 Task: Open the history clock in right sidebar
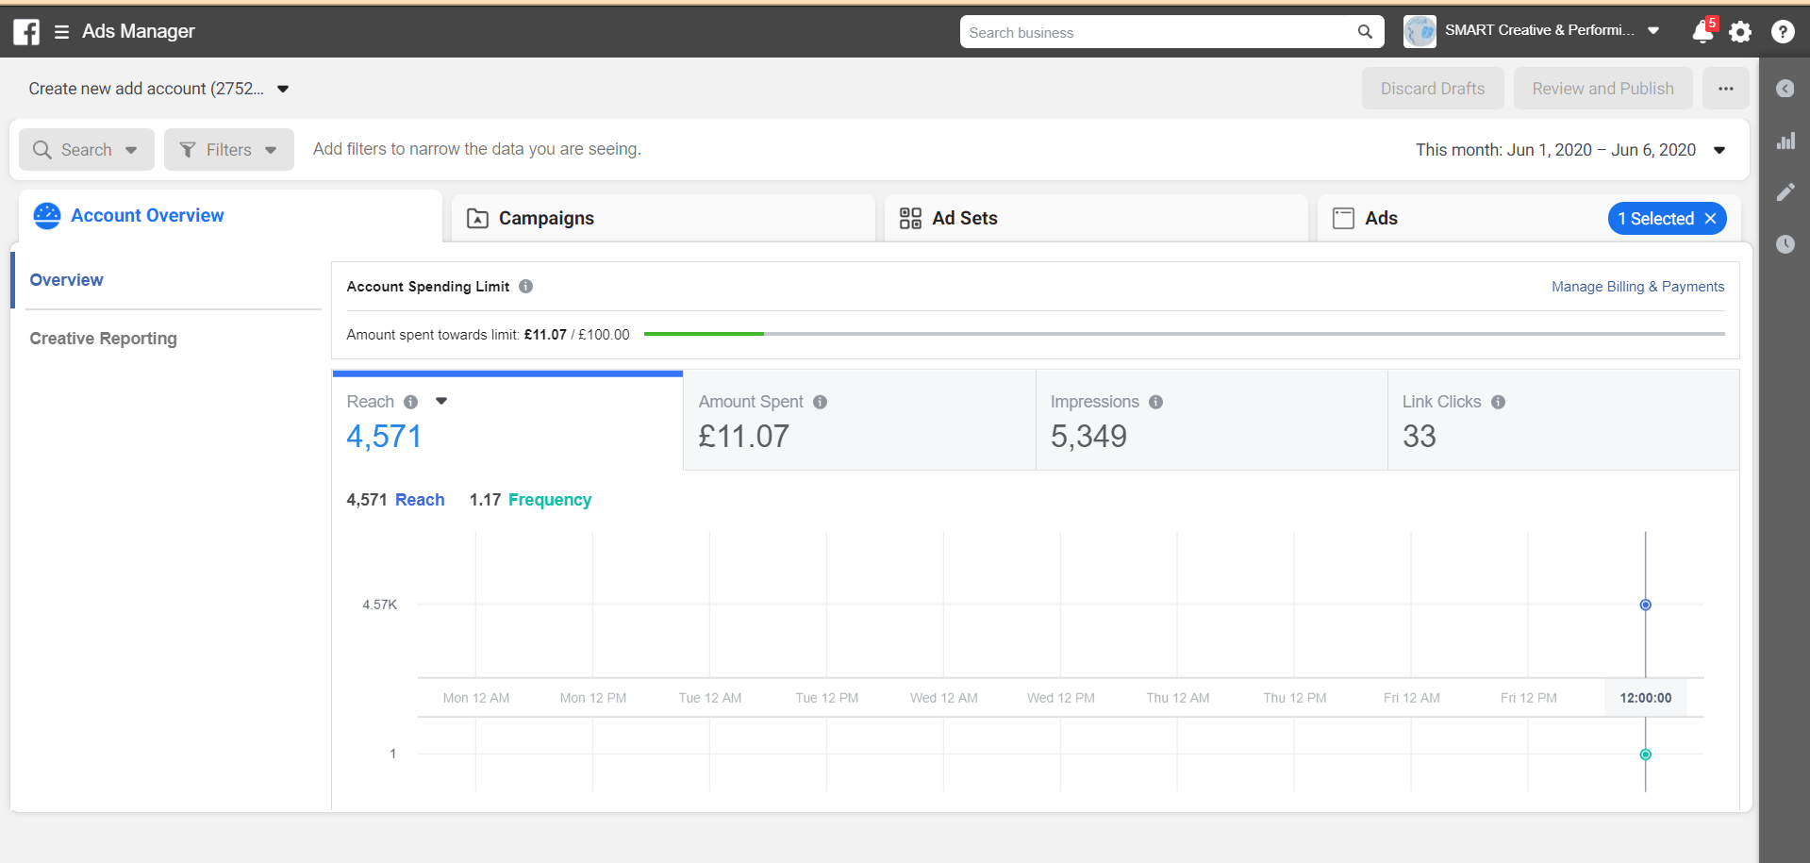pos(1785,244)
